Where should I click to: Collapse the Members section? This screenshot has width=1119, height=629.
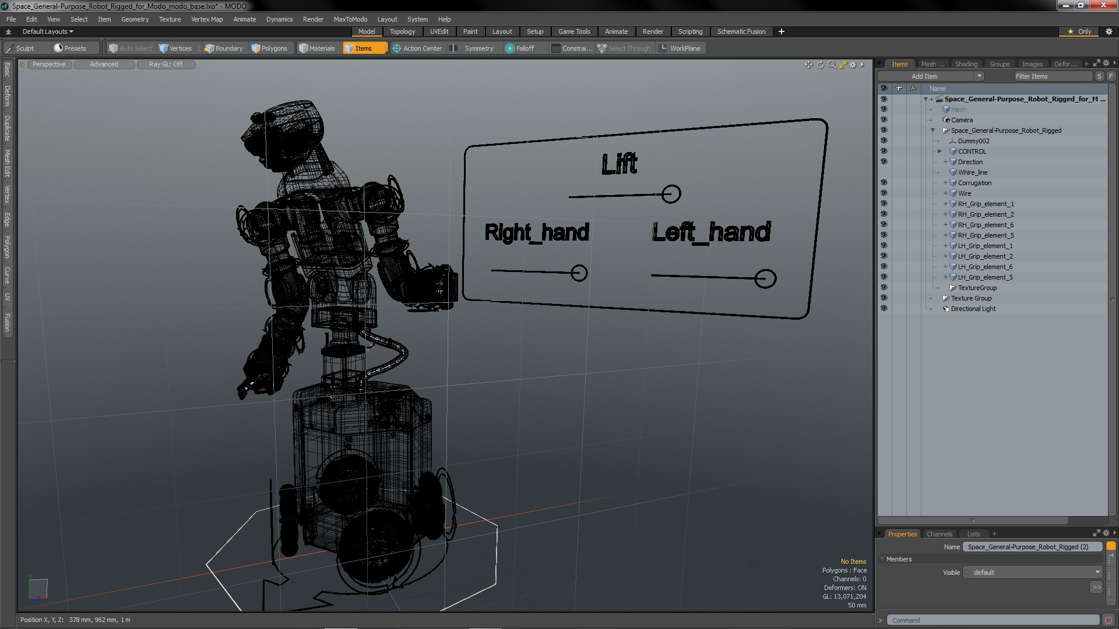click(x=882, y=559)
